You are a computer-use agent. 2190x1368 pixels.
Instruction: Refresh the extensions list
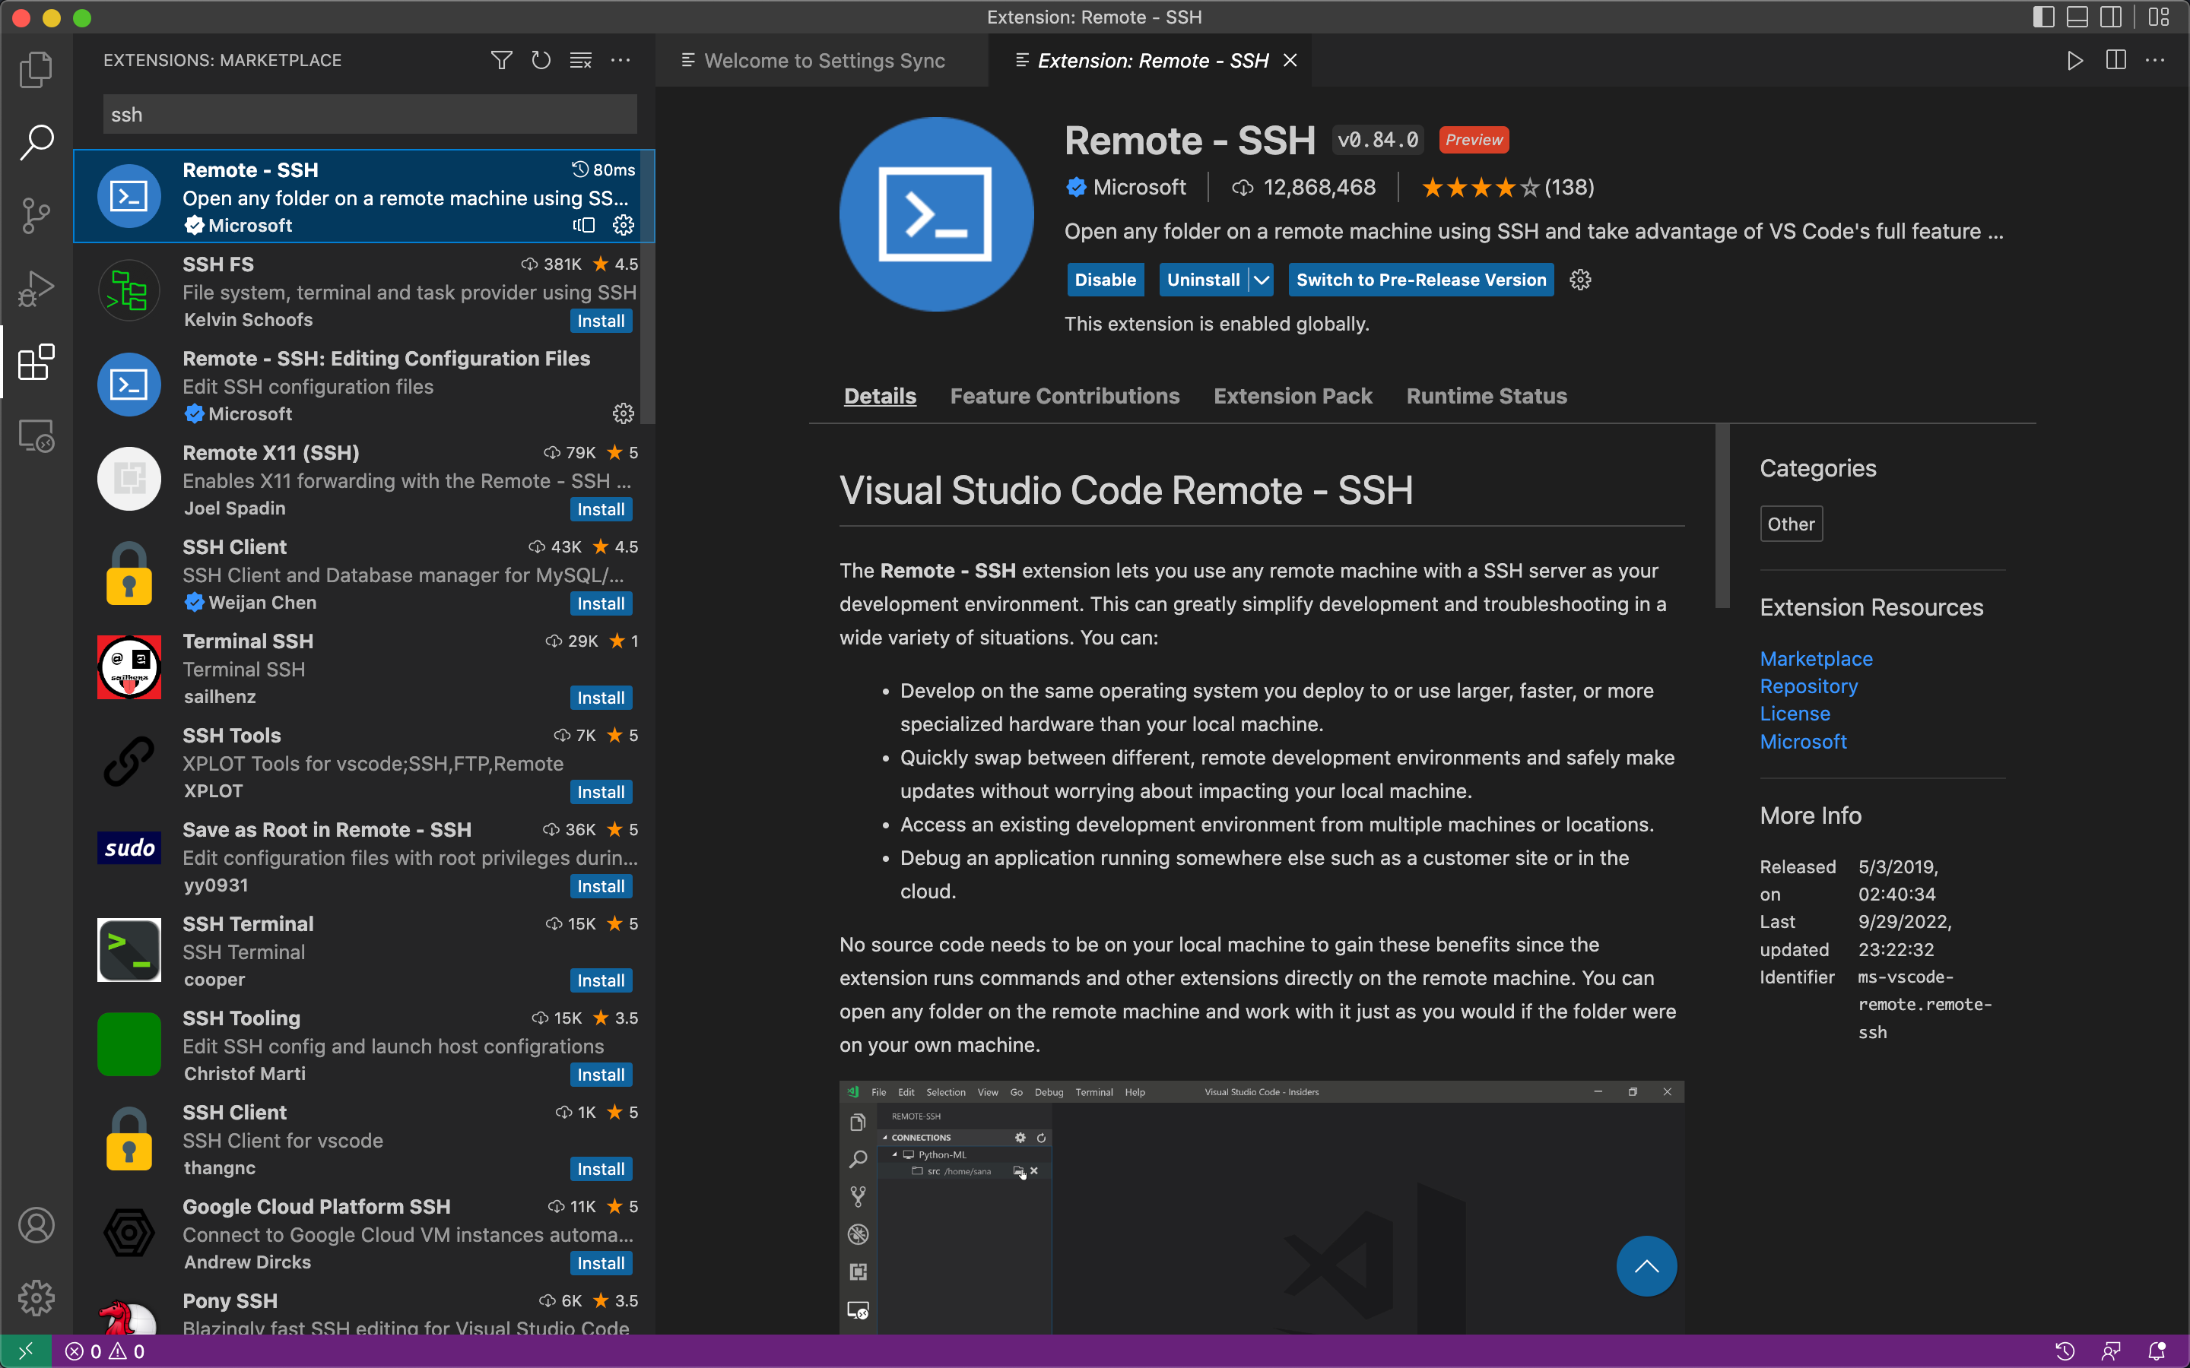click(541, 61)
